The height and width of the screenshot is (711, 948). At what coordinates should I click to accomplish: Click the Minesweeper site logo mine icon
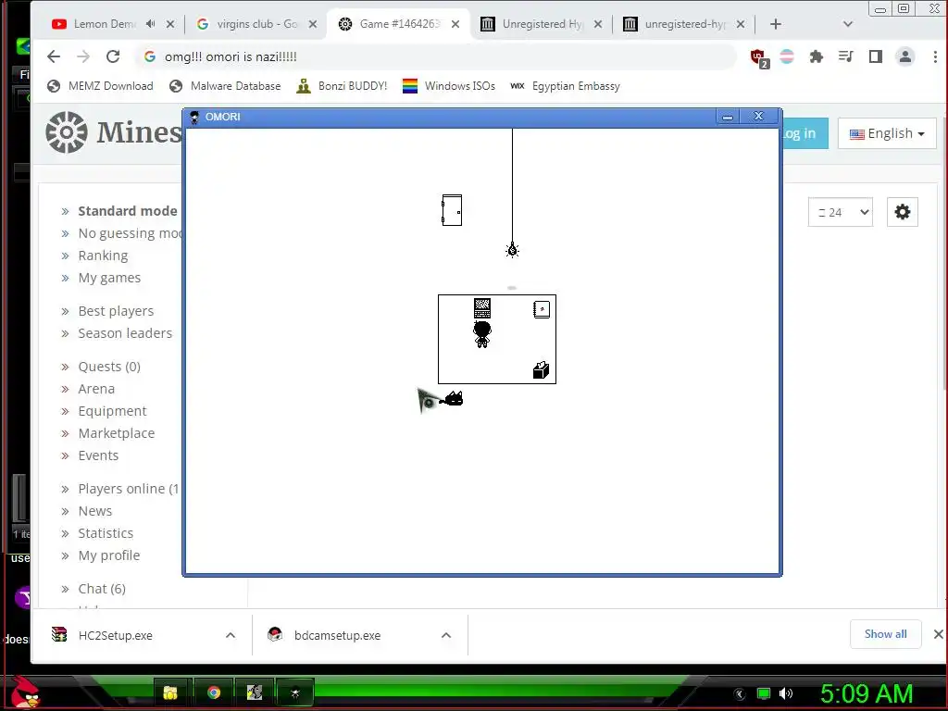pos(67,131)
